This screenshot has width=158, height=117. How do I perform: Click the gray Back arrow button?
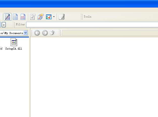click(x=37, y=33)
